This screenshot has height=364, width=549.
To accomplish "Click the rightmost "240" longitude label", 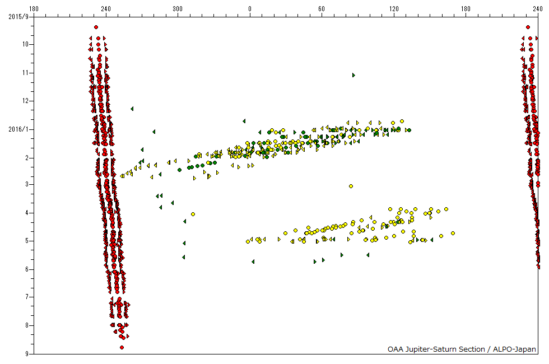I will pos(538,9).
